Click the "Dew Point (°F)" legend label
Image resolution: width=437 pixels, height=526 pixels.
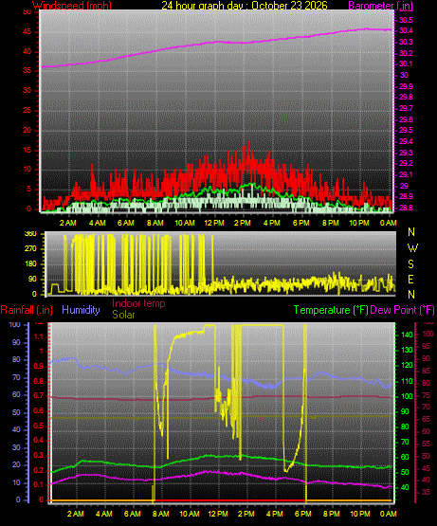point(402,310)
